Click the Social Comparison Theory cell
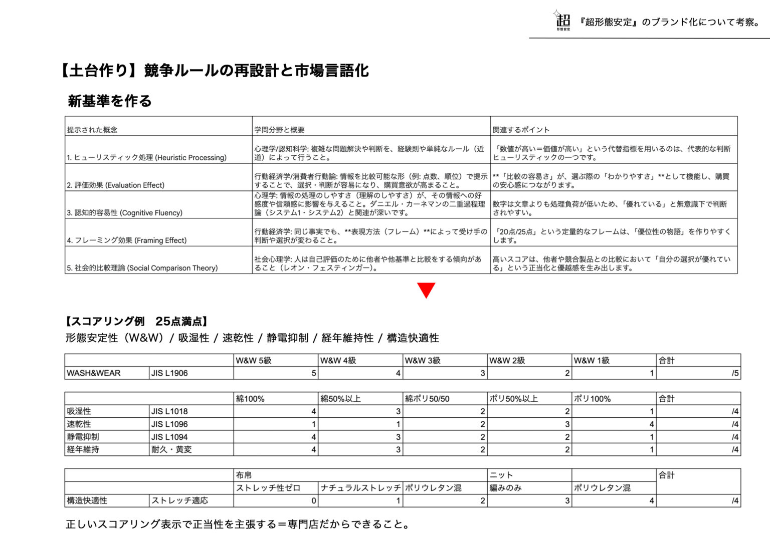 pos(142,268)
